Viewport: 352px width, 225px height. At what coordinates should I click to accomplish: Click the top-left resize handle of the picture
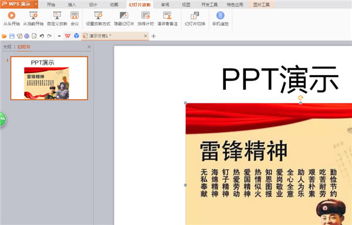click(x=185, y=103)
